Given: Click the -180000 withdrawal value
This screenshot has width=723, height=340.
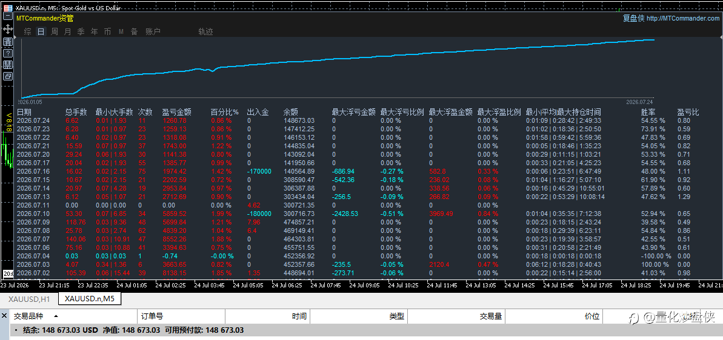Looking at the screenshot, I should [x=259, y=214].
